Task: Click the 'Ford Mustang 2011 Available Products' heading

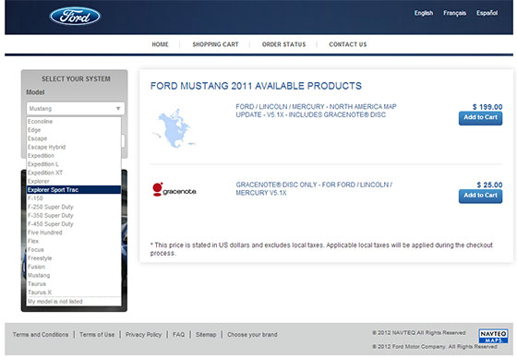Action: 256,86
